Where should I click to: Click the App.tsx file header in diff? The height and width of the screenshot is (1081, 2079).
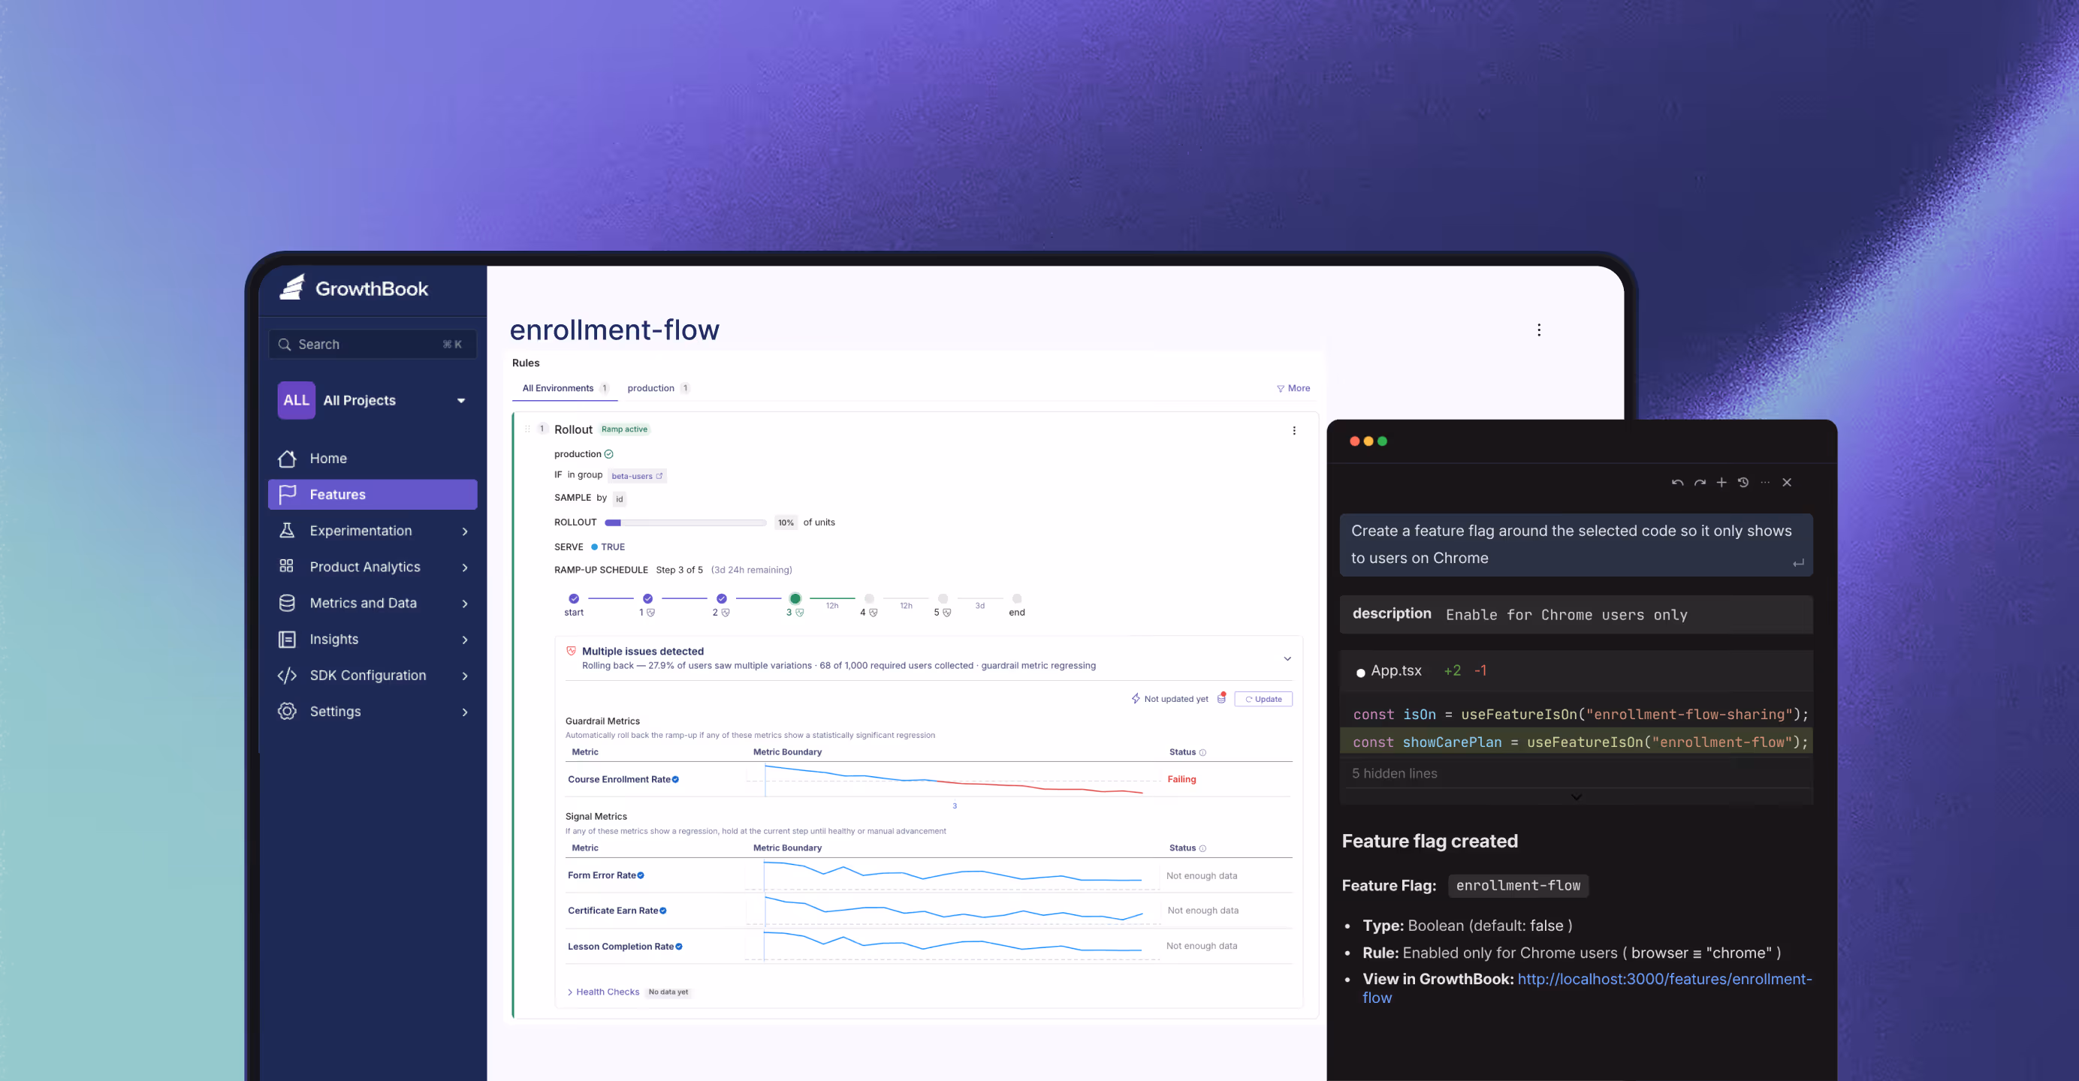tap(1575, 670)
